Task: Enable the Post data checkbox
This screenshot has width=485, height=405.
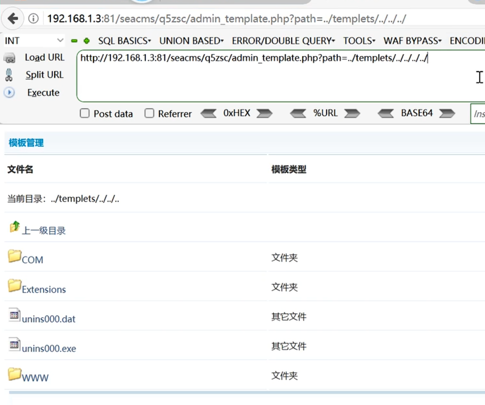Action: click(85, 114)
